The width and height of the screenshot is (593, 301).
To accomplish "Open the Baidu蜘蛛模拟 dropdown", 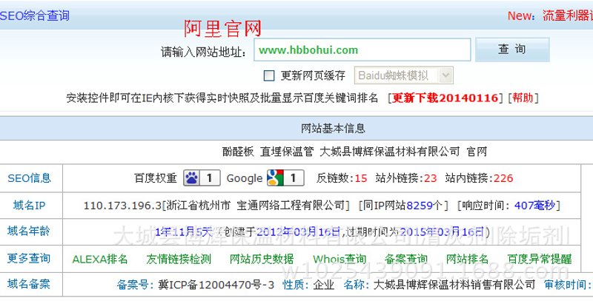I will (x=403, y=75).
